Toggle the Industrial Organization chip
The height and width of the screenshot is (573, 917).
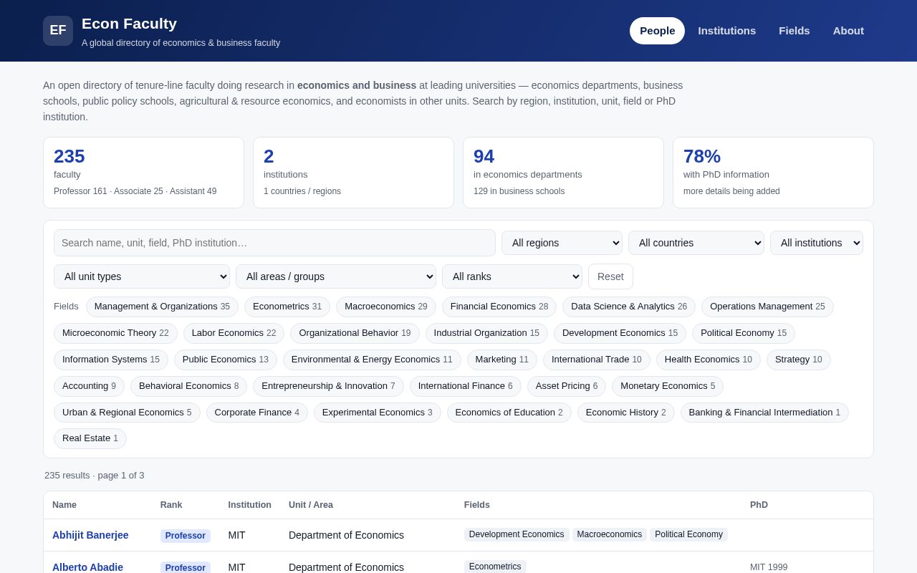pos(486,333)
